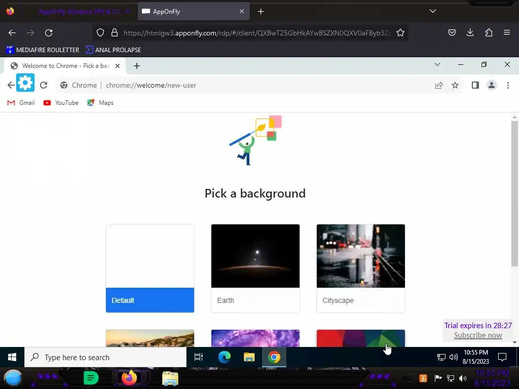Open file manager on host taskbar
Viewport: 519px width, 389px height.
[170, 378]
